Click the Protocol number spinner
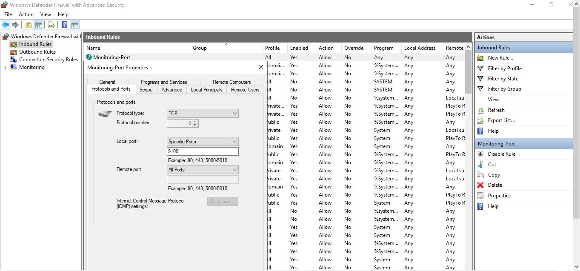Screen dimensions: 580x271 [195, 123]
